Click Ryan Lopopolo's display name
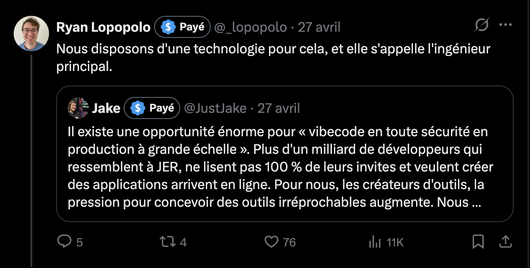 click(103, 27)
